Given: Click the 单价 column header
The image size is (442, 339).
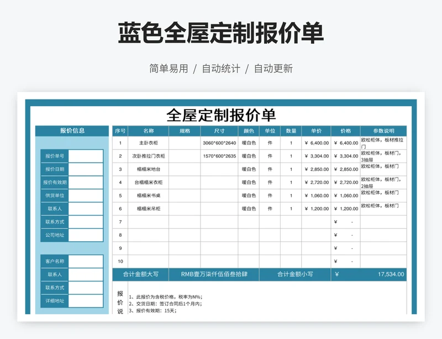Looking at the screenshot, I should pos(316,131).
